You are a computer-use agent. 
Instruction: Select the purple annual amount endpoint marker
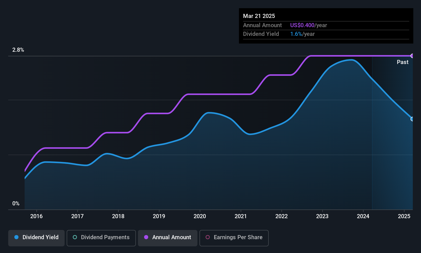click(412, 56)
